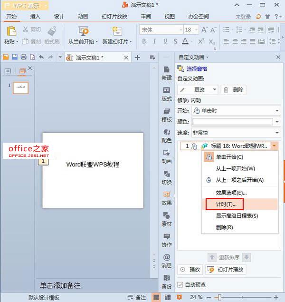Select the Format Painter (格式刷) brush
The image size is (285, 302).
tap(52, 31)
